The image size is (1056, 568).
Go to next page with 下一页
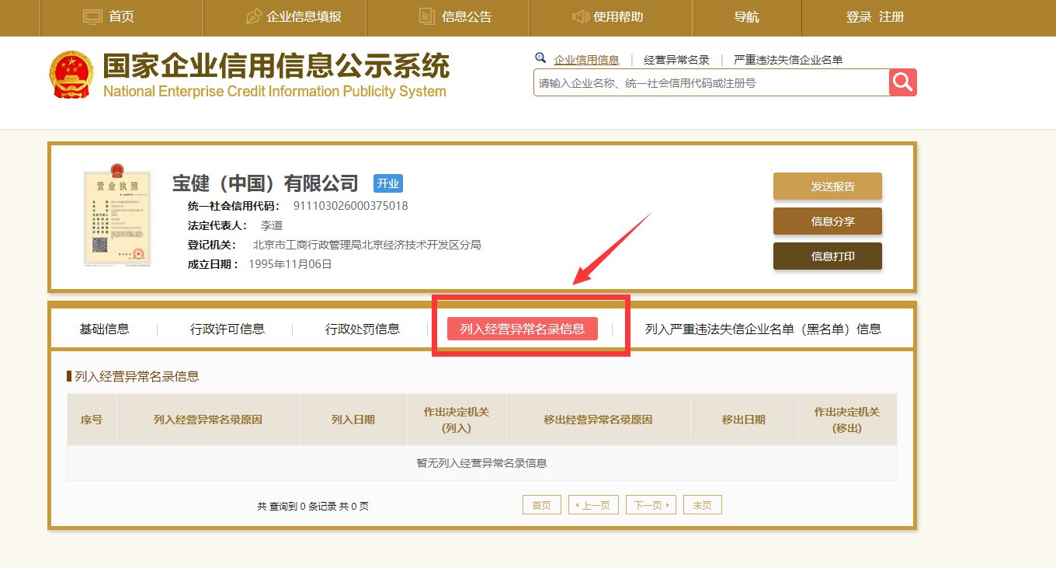651,505
